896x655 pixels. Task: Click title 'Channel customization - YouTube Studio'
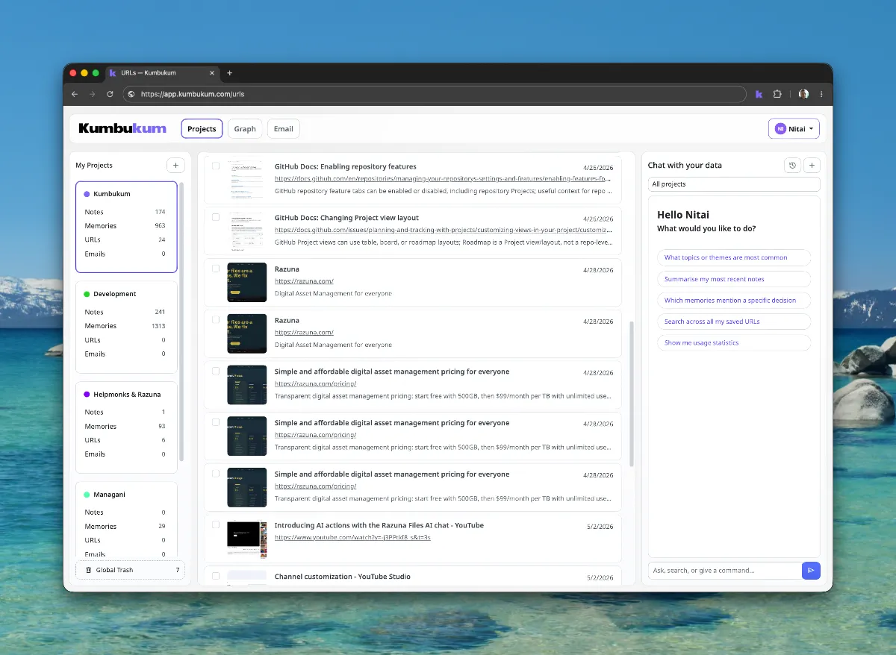tap(342, 577)
